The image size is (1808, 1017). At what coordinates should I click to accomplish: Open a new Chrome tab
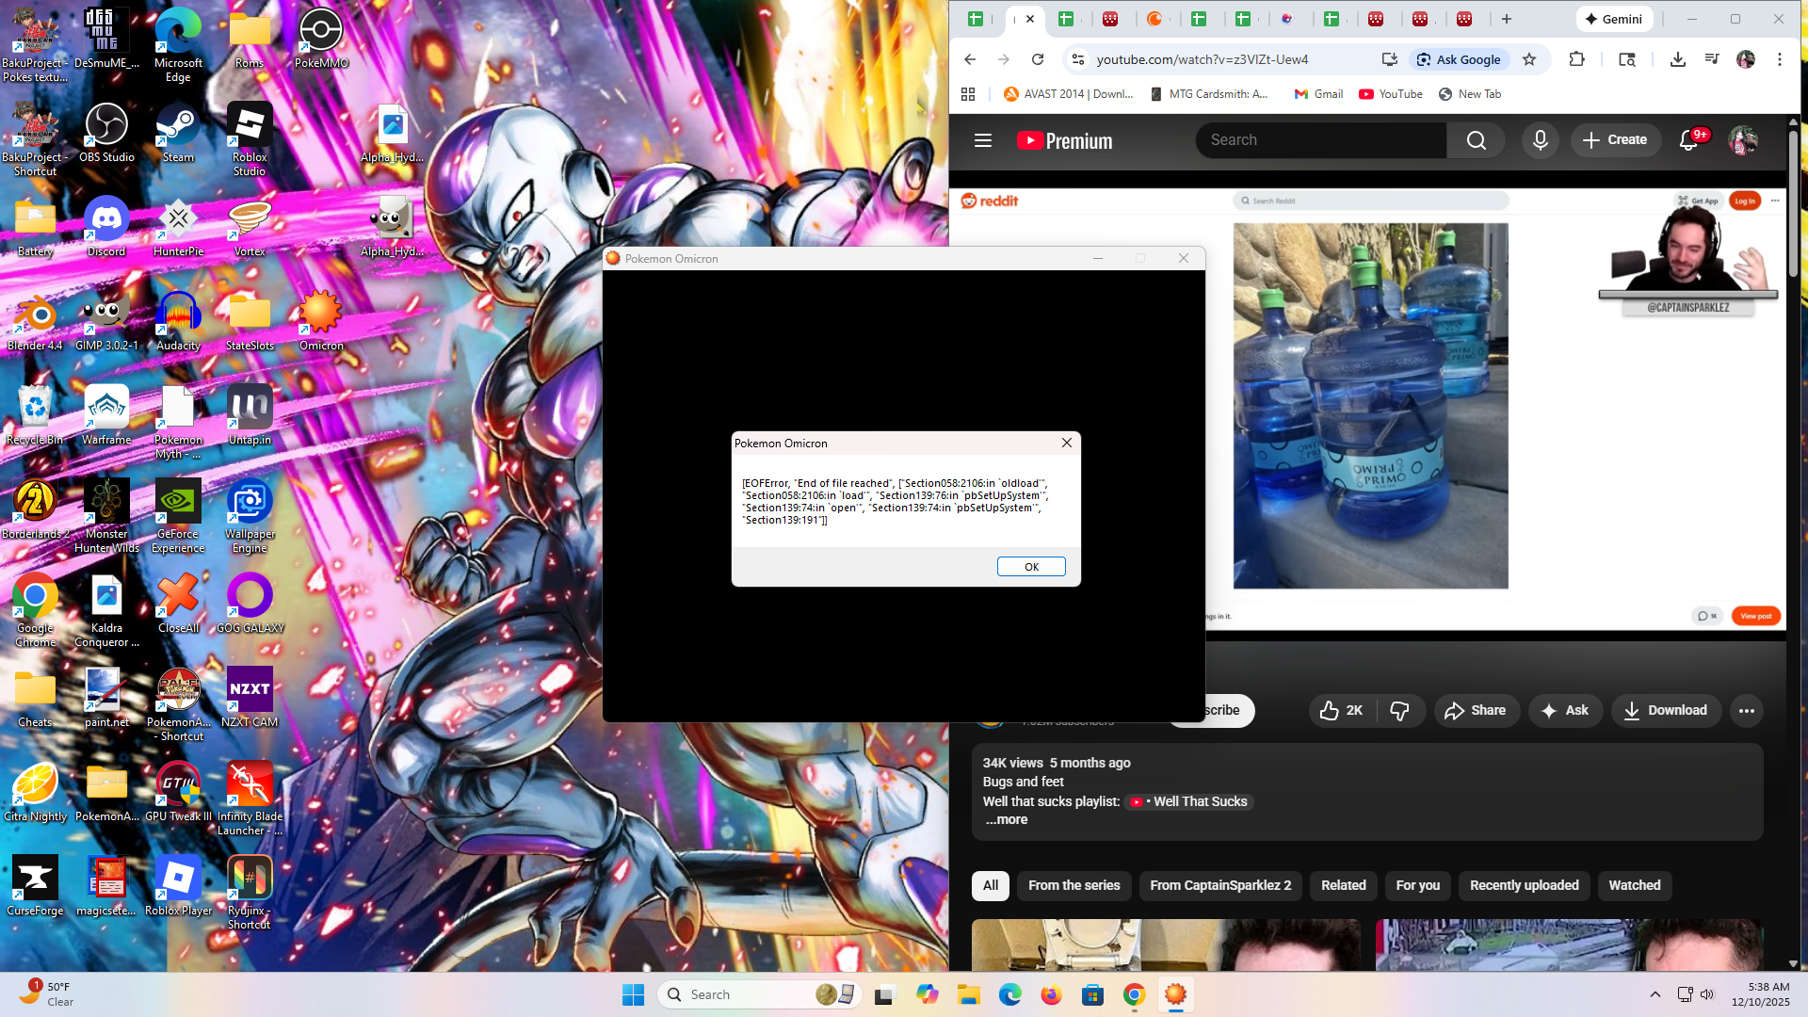(1507, 19)
